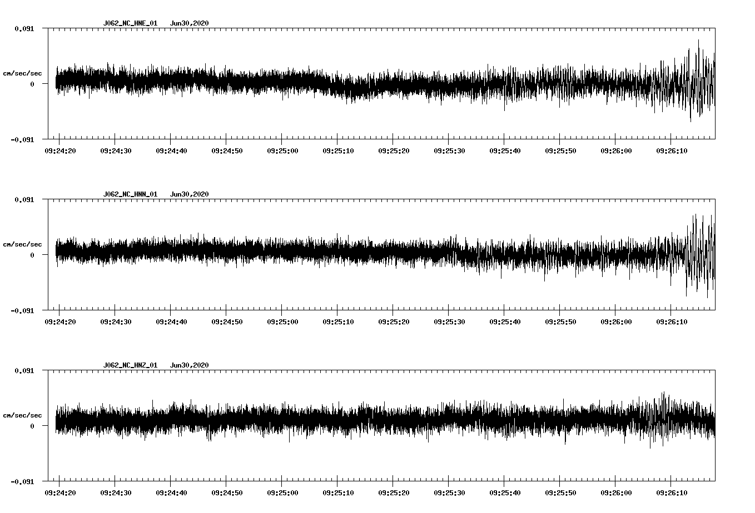The image size is (755, 513).
Task: Click the cm/sec/sec unit label of HNZ plot
Action: (x=22, y=415)
